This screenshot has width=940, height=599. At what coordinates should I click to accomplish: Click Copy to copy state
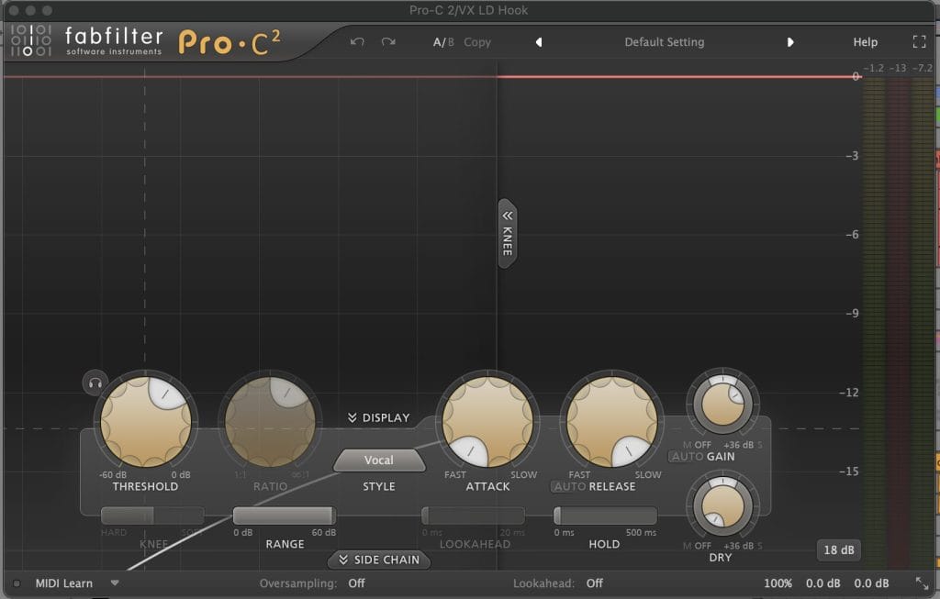point(477,42)
